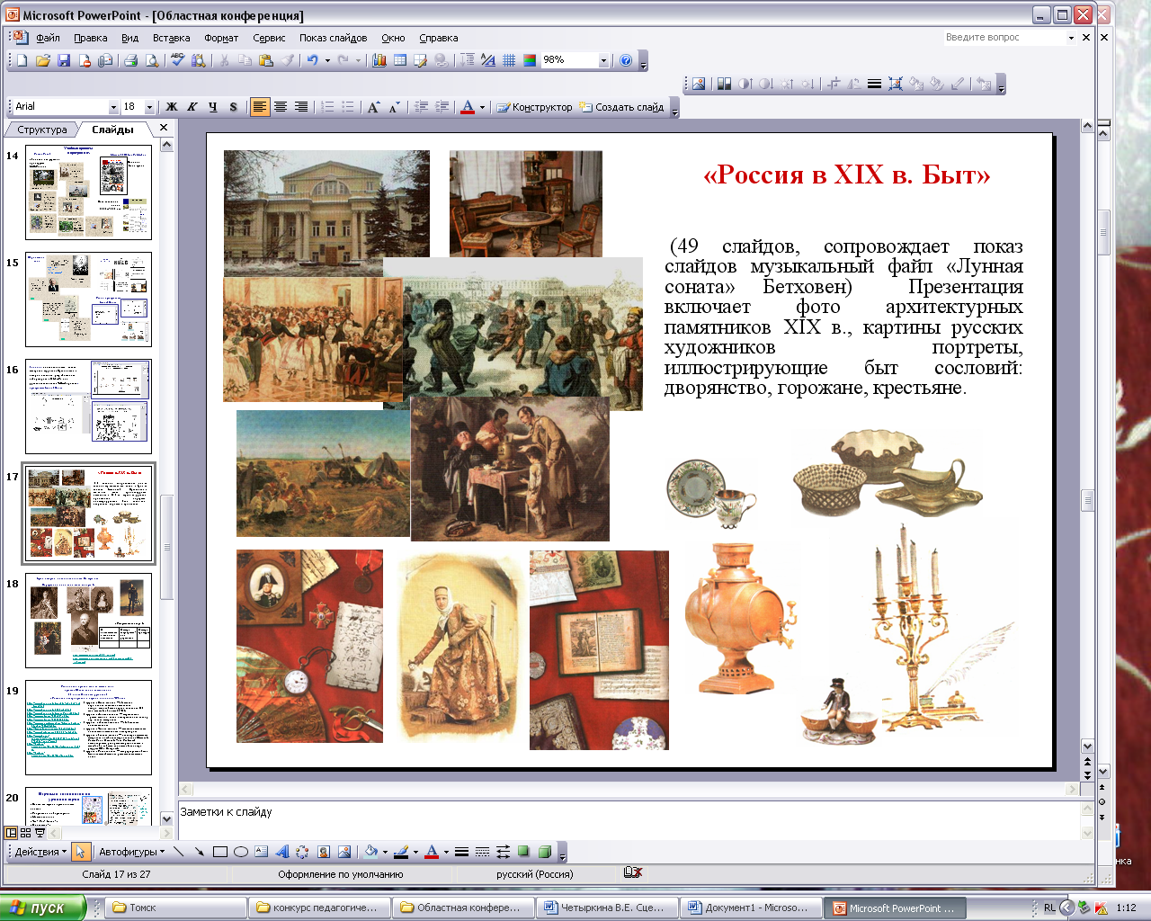Viewport: 1151px width, 921px height.
Task: Toggle bold formatting (Ж)
Action: pyautogui.click(x=172, y=107)
